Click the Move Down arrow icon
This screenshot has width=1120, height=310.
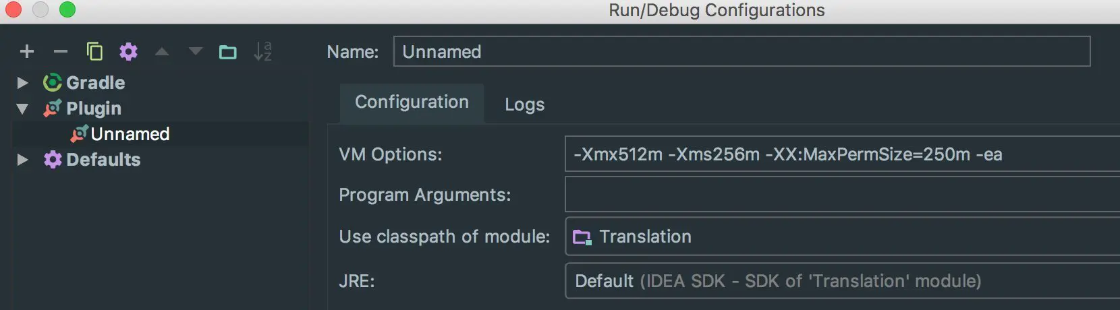[x=196, y=52]
